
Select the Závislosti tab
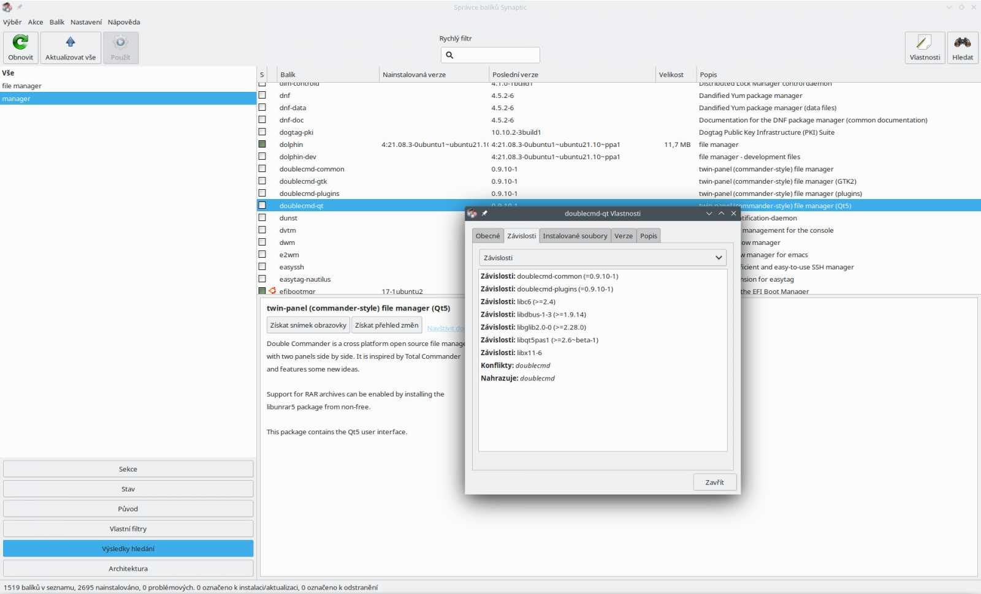coord(521,236)
